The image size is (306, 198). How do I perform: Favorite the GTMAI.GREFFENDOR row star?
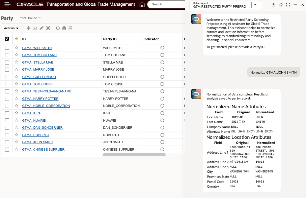pyautogui.click(x=17, y=77)
